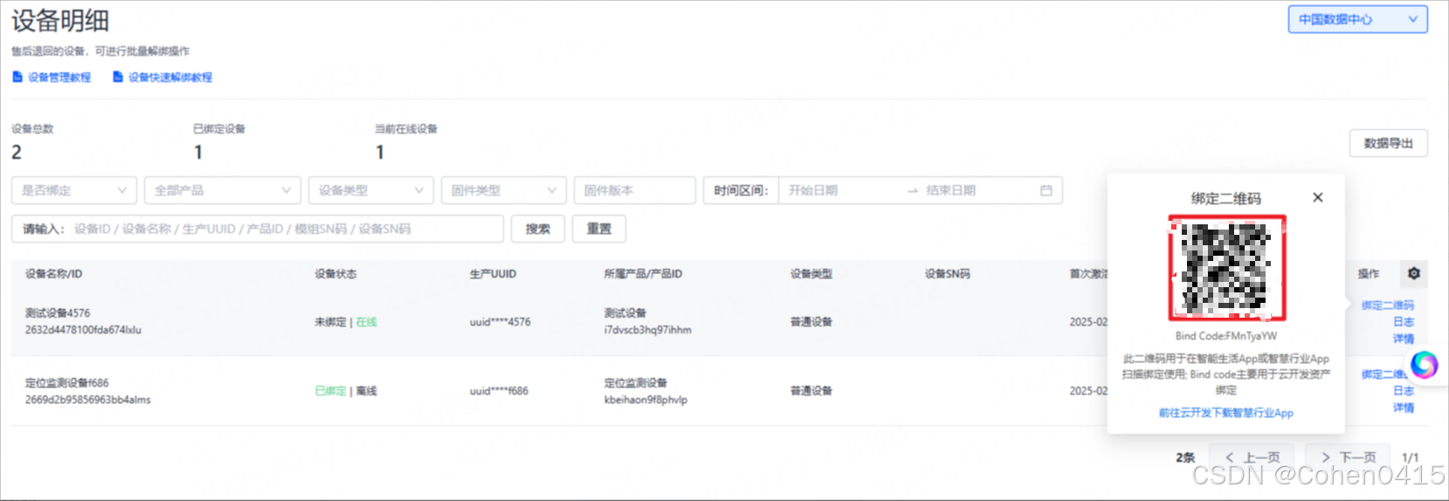
Task: Click device ID 2632d4478100fda674lxlu
Action: tap(83, 330)
